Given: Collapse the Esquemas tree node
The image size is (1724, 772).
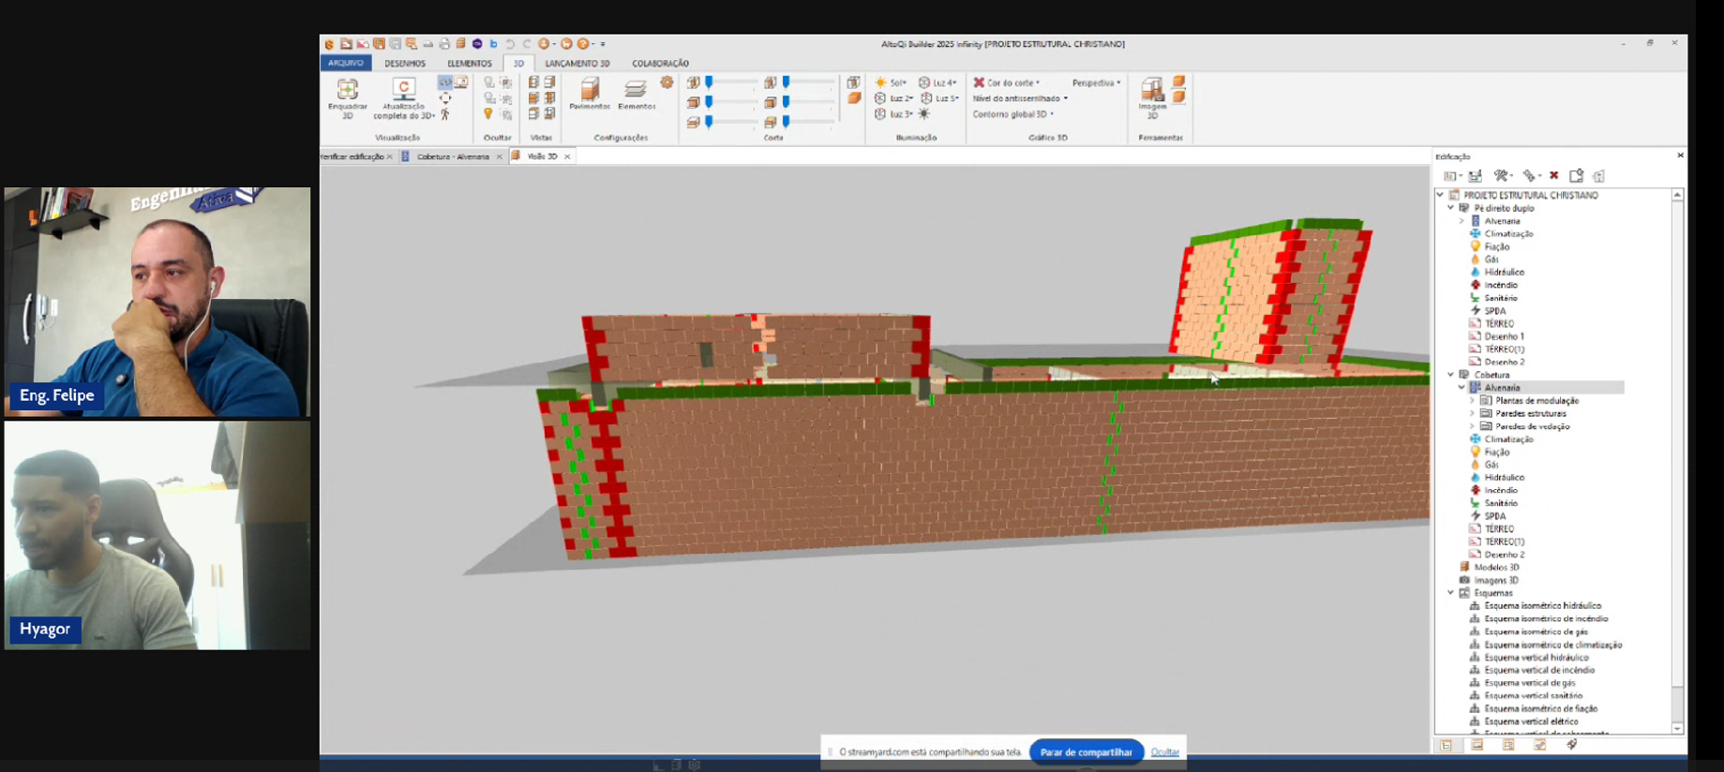Looking at the screenshot, I should pyautogui.click(x=1451, y=593).
